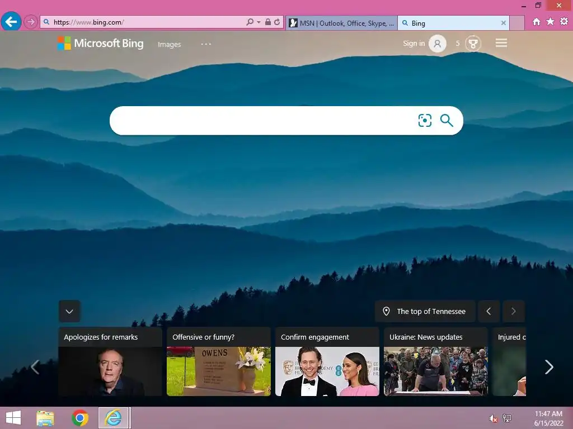Click the muted volume tray icon
This screenshot has height=429, width=573.
point(494,418)
